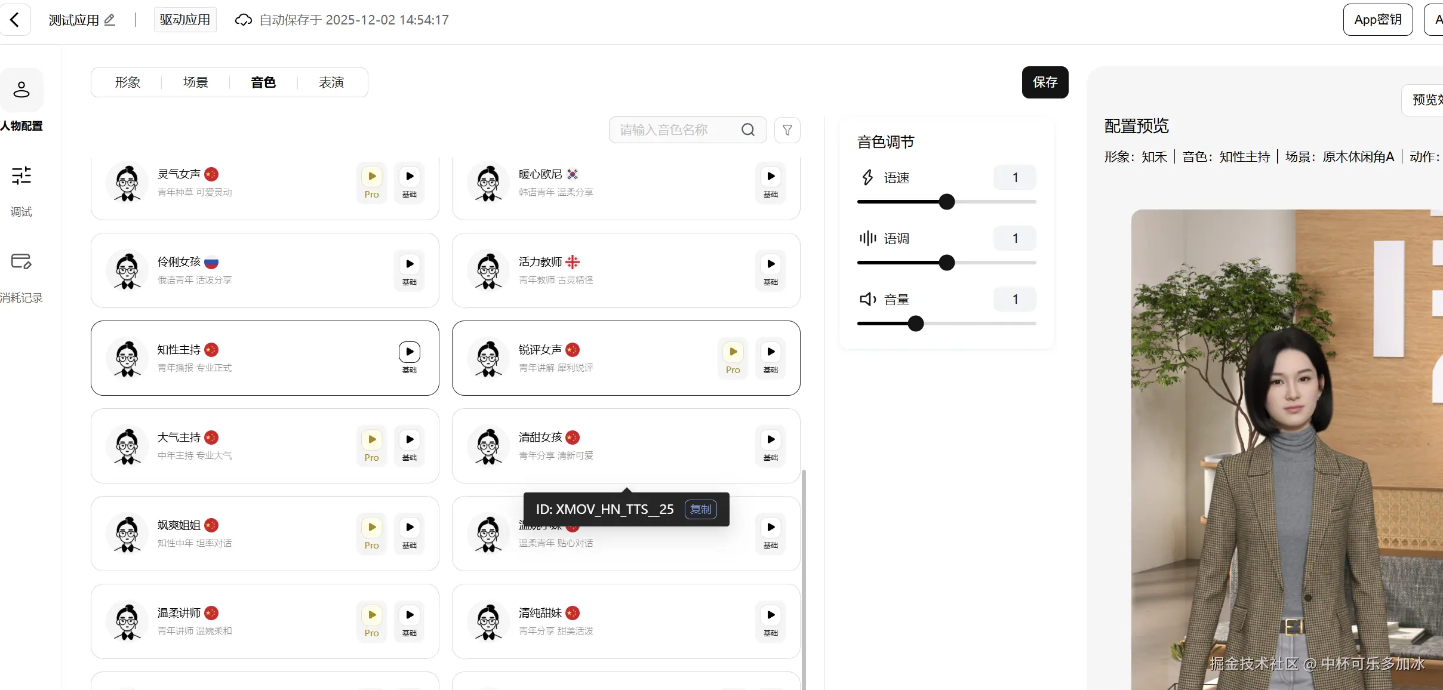Play Pro preview of 锐评女声 voice
This screenshot has height=690, width=1443.
pos(733,352)
